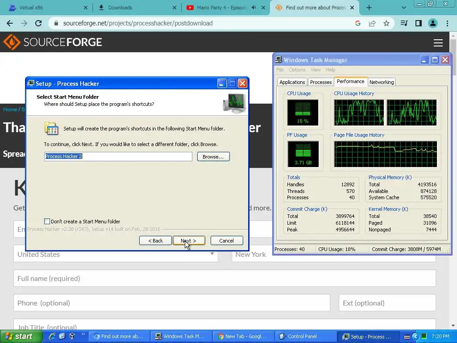
Task: Click the SourceForge logo
Action: [x=53, y=42]
